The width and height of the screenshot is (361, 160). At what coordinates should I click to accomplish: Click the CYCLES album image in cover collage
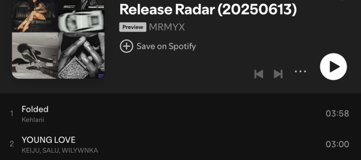click(35, 55)
